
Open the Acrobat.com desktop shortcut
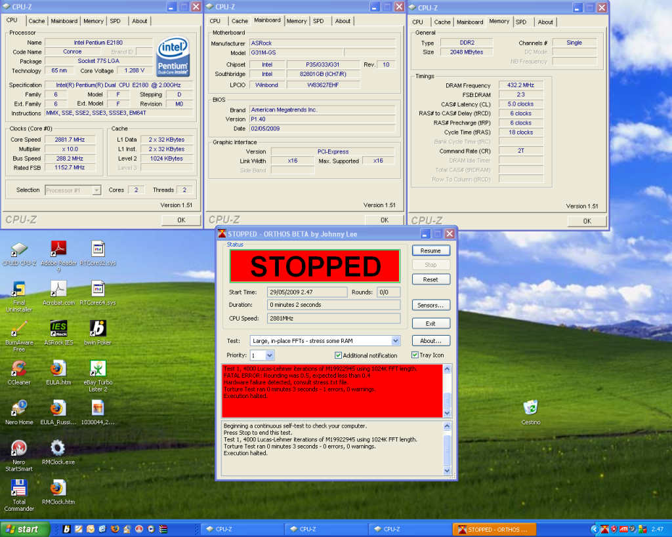click(58, 293)
